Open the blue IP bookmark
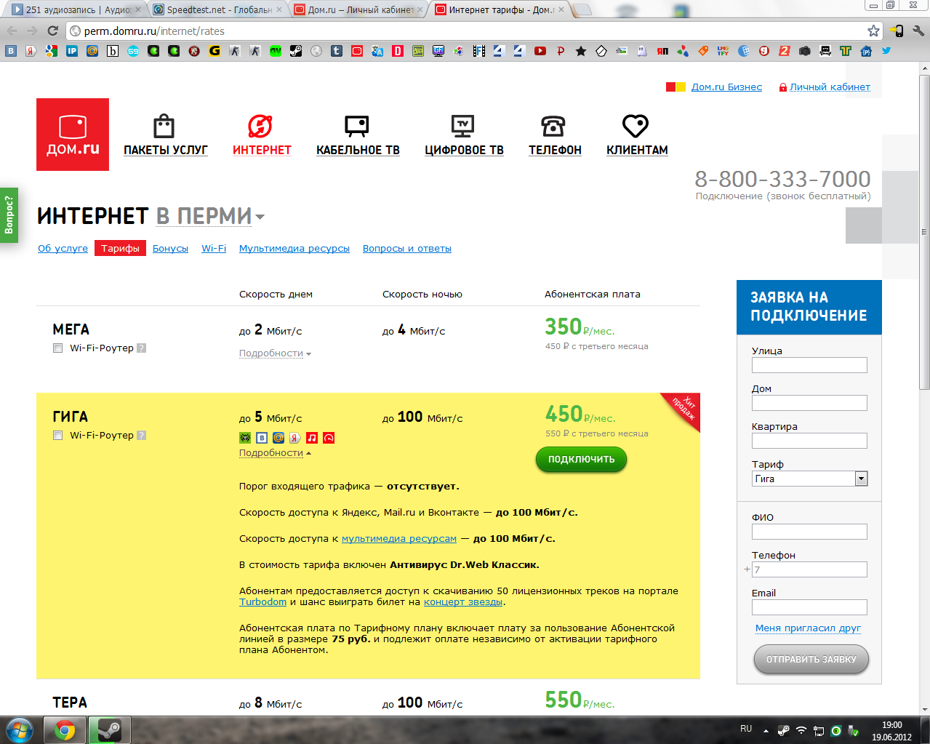Screen dimensions: 930x744 pos(71,51)
